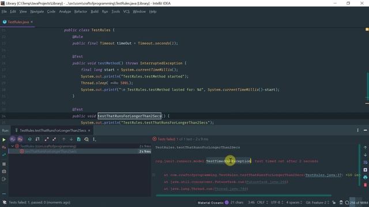
Task: Open the Build menu
Action: click(x=95, y=11)
